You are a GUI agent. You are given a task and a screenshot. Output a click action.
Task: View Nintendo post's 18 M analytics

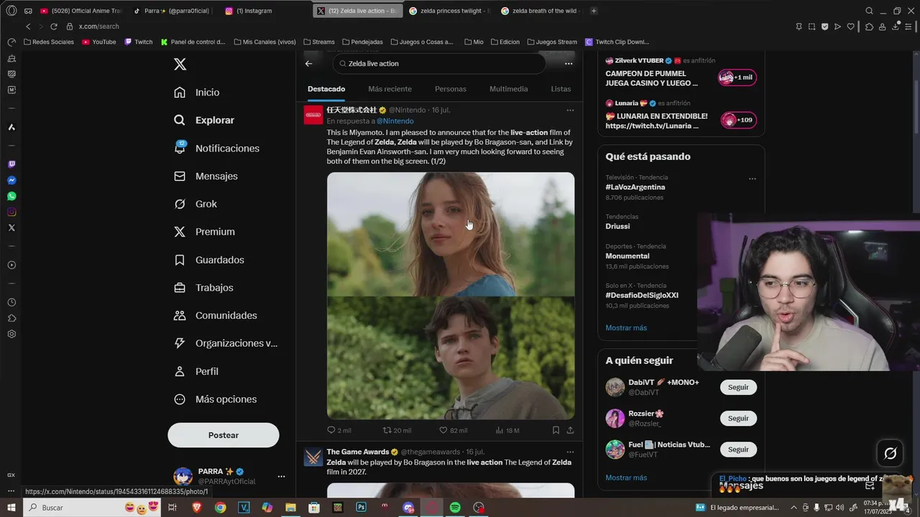(x=507, y=430)
